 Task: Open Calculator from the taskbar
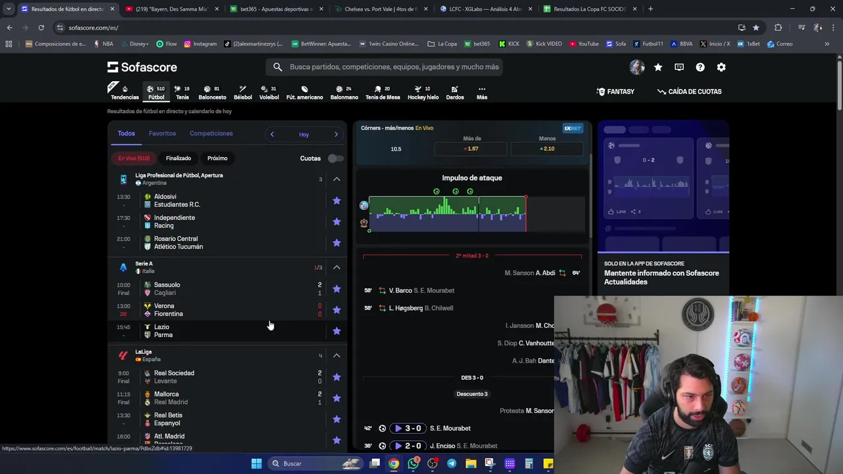point(529,463)
